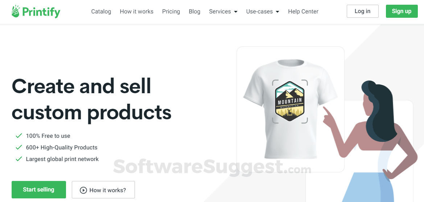
Task: Click the Printify wordmark text
Action: [x=41, y=12]
